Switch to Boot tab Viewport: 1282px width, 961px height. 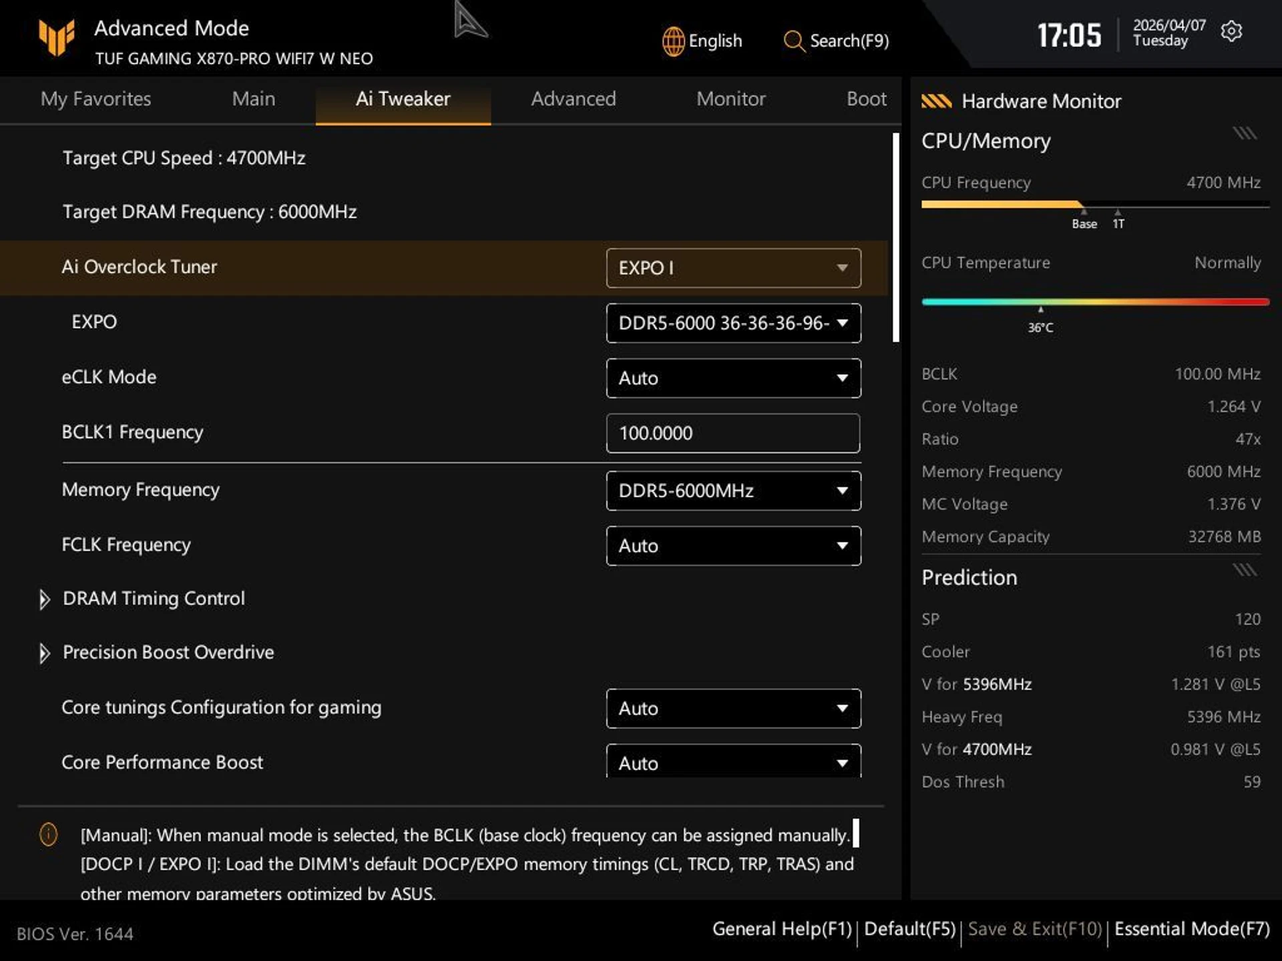(866, 99)
